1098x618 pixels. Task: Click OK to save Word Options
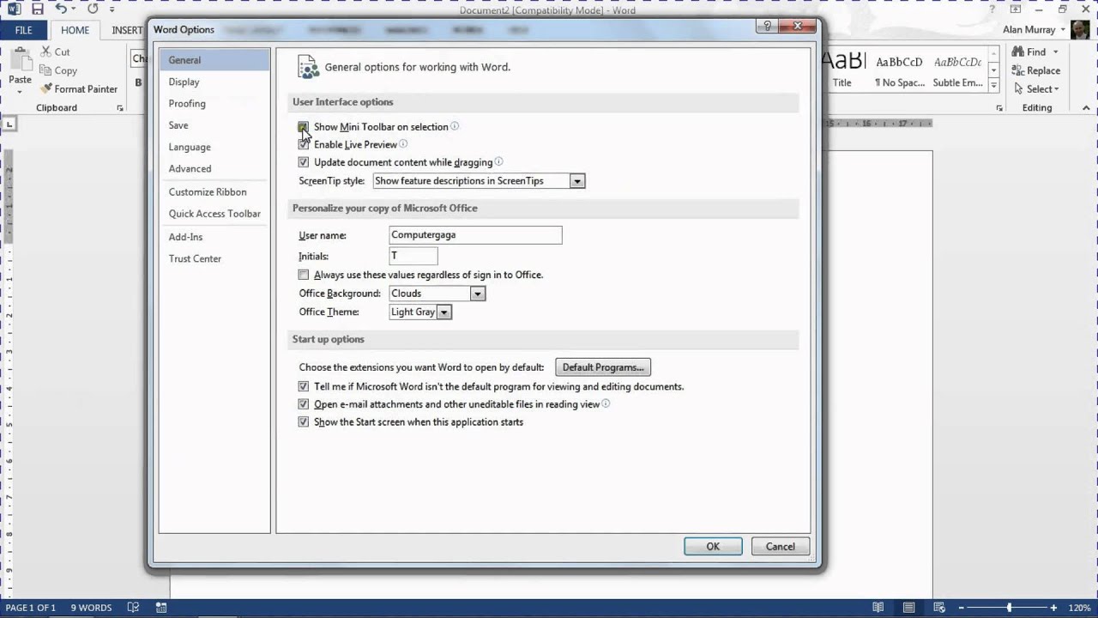pos(712,546)
